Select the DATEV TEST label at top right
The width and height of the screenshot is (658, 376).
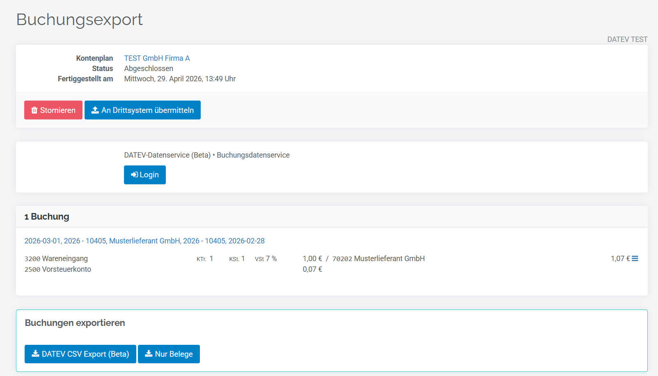coord(627,39)
